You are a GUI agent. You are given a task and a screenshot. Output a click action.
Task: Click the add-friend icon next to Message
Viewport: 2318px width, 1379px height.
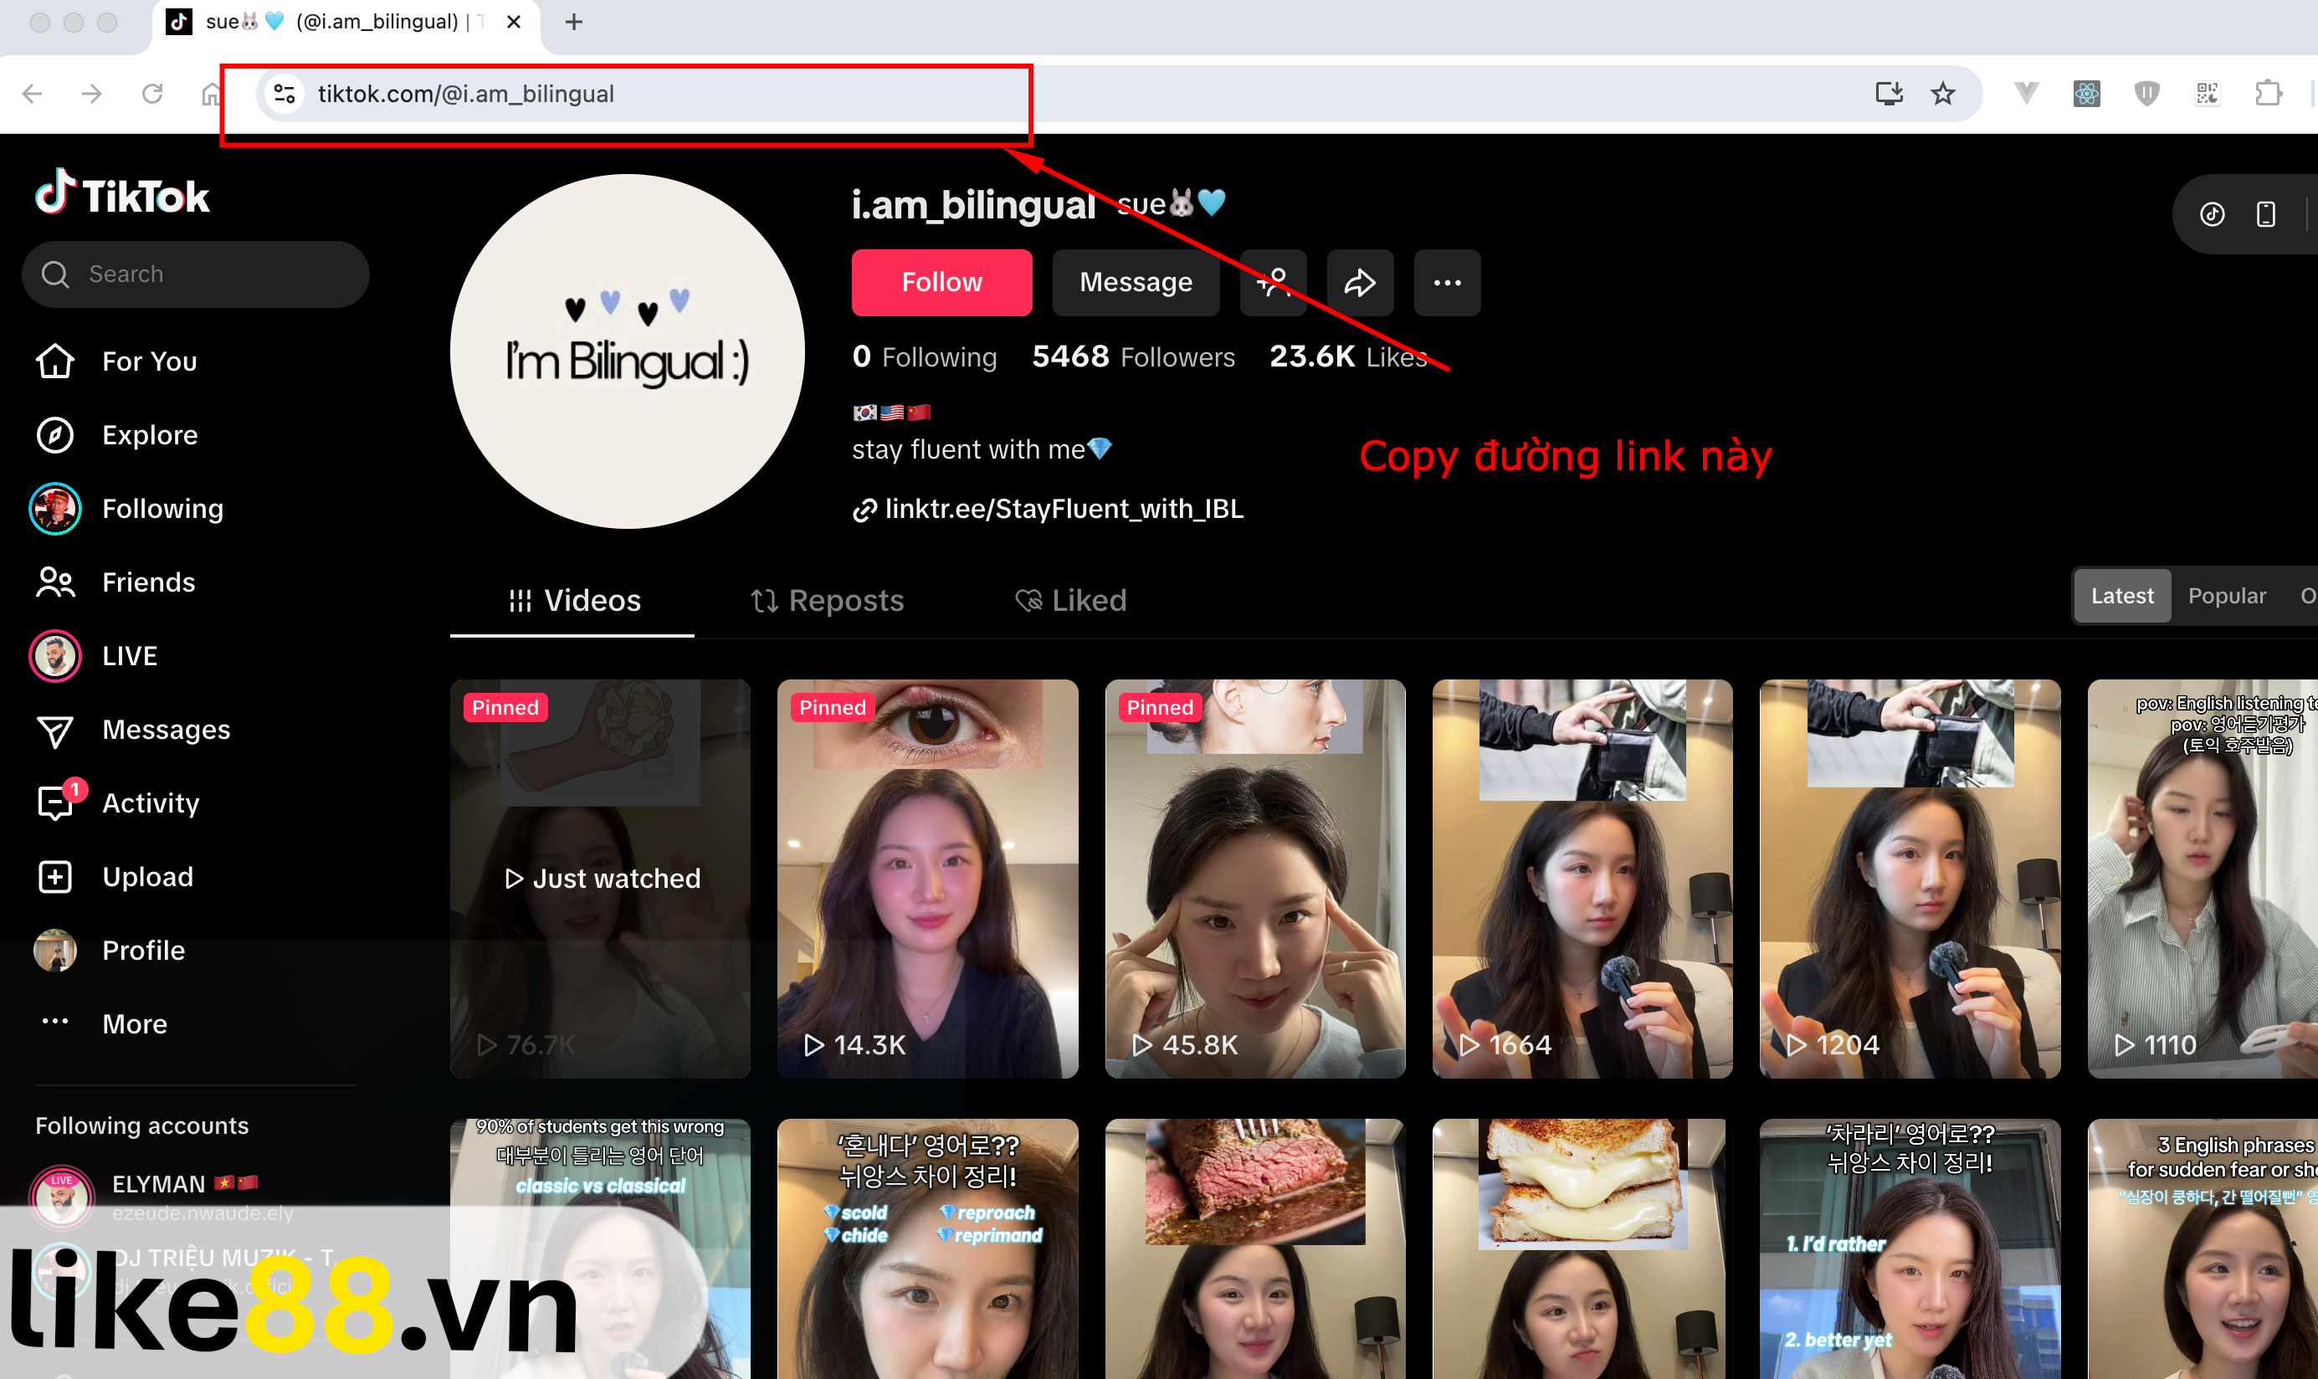(1273, 283)
